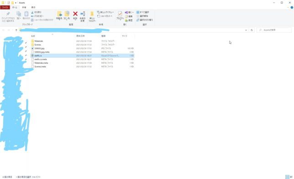
Task: Switch to the Home (ホーム) tab
Action: point(15,7)
